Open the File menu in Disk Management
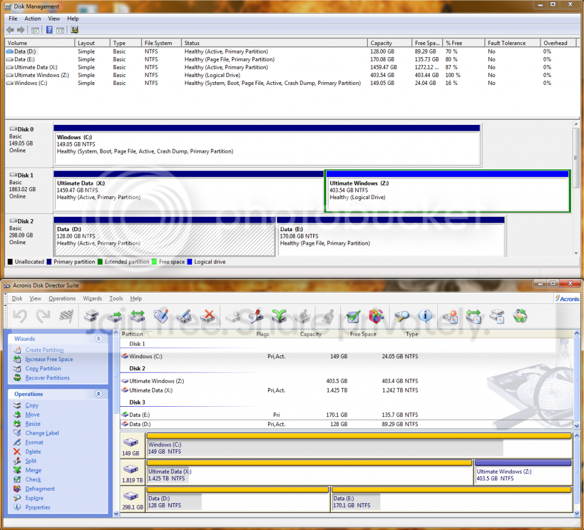Viewport: 584px width, 530px height. point(13,19)
